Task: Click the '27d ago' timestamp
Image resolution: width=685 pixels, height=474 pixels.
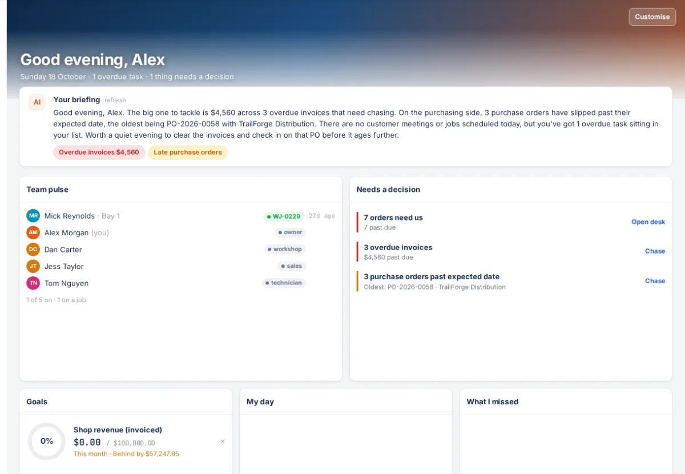Action: pos(322,216)
